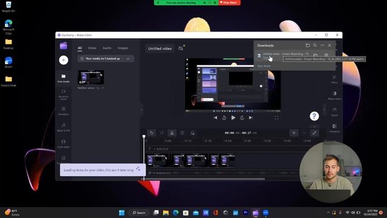Image resolution: width=387 pixels, height=218 pixels.
Task: Click the trash delete clip button
Action: (x=182, y=133)
